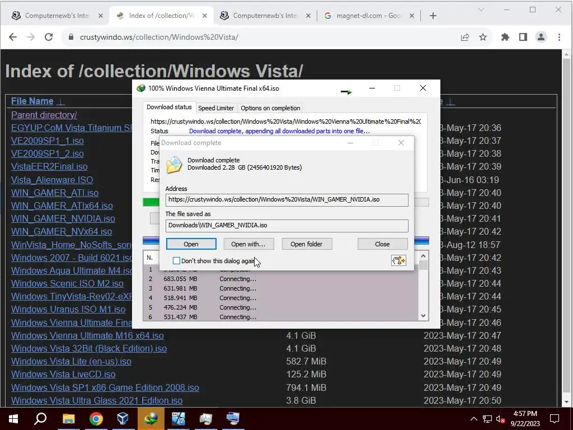
Task: Open the 3D cube app on taskbar
Action: click(x=123, y=419)
